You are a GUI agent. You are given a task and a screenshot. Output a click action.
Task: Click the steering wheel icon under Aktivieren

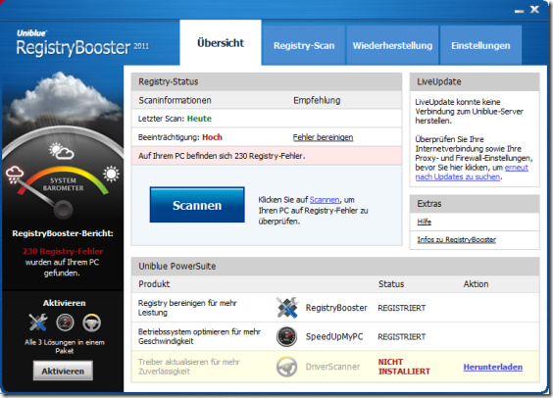click(x=92, y=323)
